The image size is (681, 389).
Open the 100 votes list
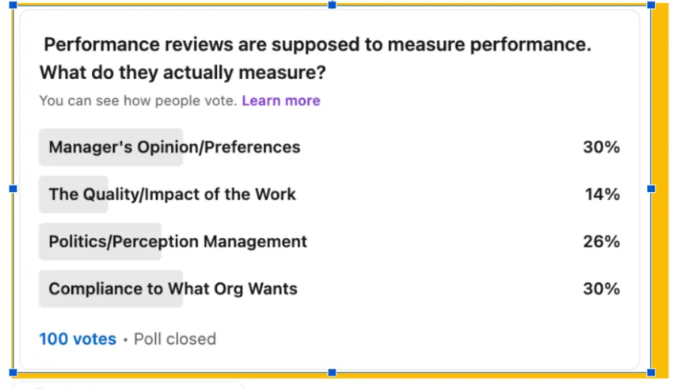pyautogui.click(x=78, y=338)
